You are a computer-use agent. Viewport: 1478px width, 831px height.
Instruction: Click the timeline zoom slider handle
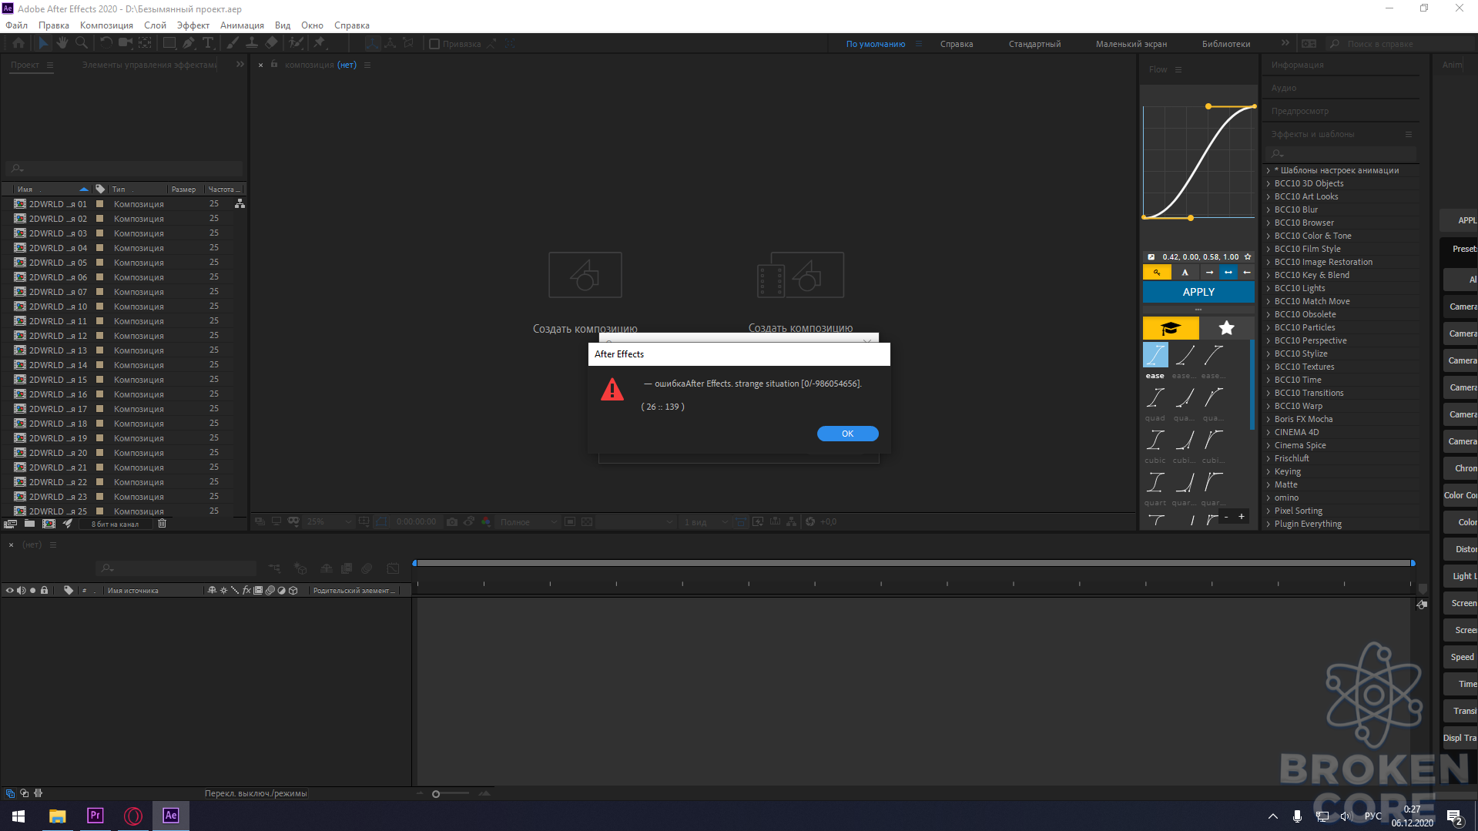pos(436,794)
